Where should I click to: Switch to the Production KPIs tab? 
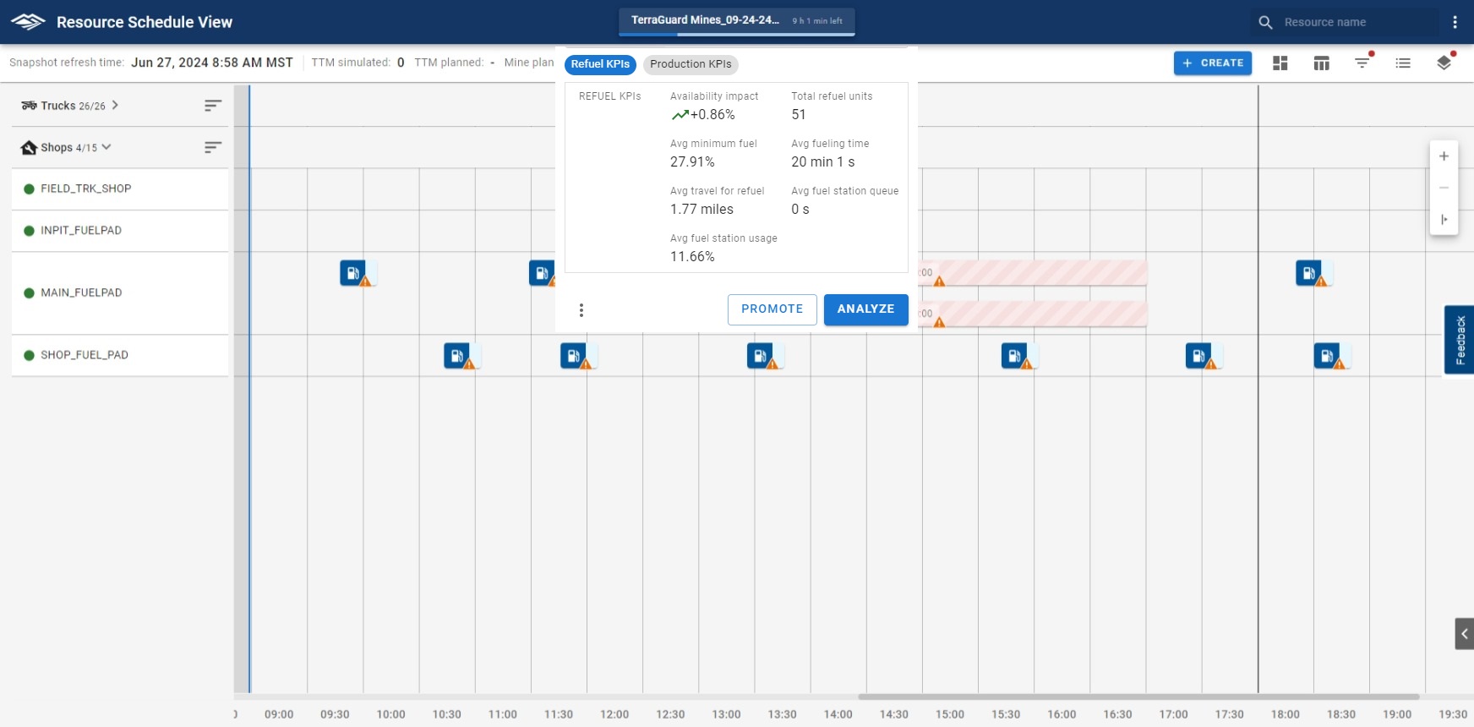[691, 64]
